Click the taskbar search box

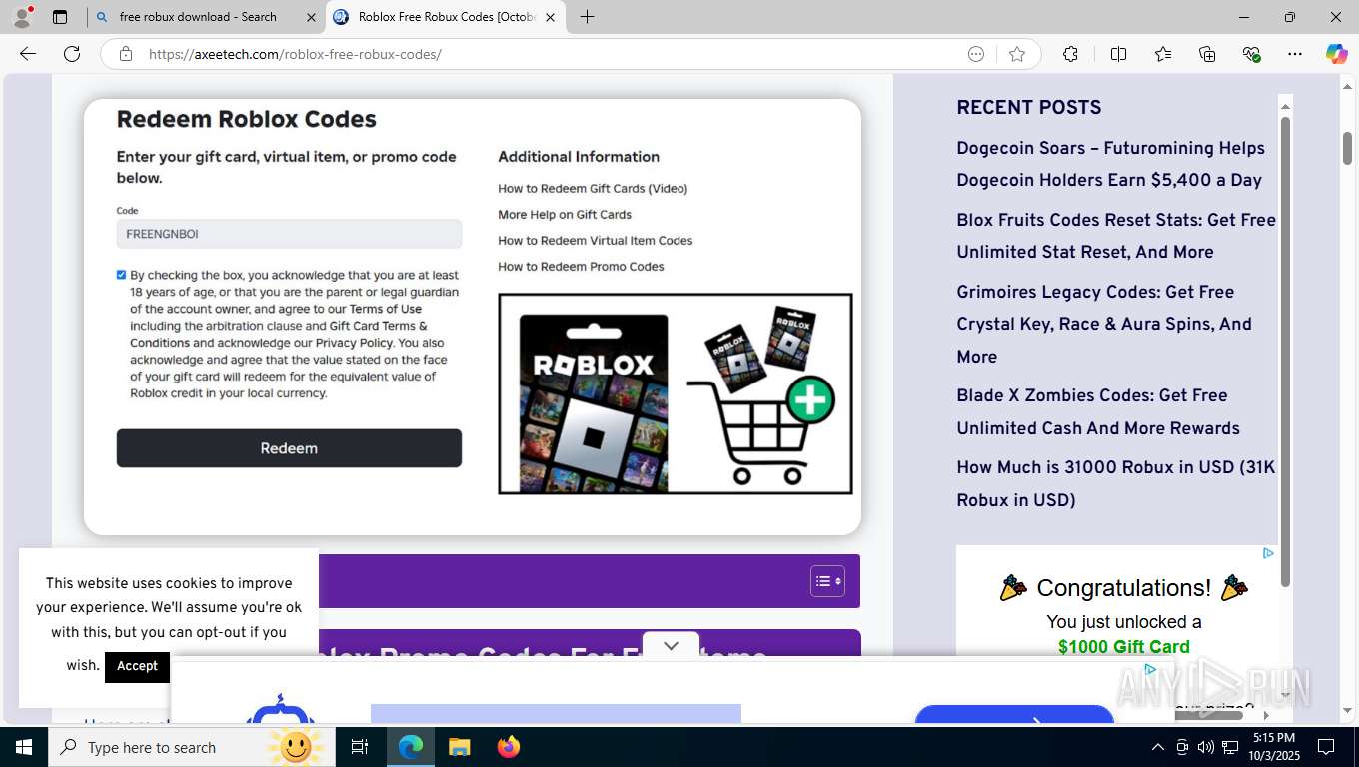(x=190, y=747)
